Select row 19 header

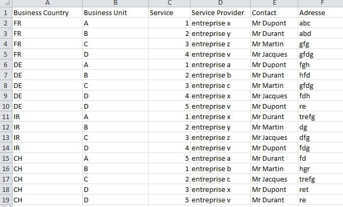pyautogui.click(x=6, y=200)
